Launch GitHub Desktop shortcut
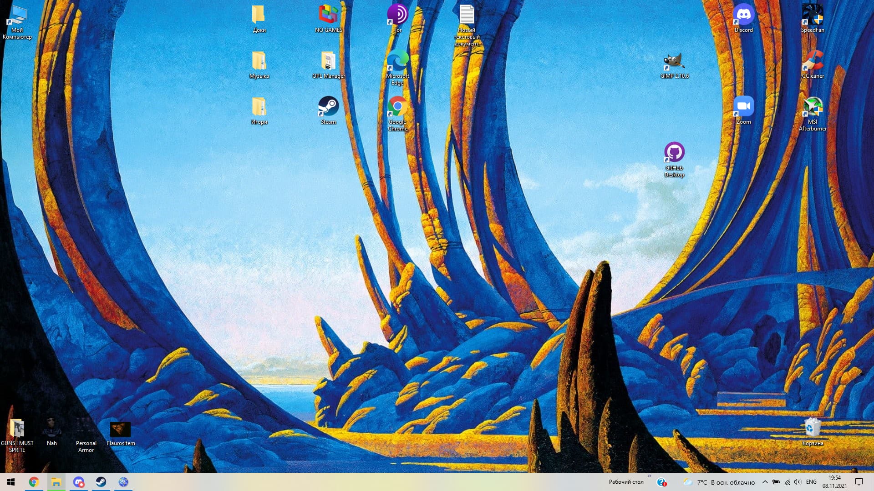Image resolution: width=874 pixels, height=491 pixels. (674, 160)
